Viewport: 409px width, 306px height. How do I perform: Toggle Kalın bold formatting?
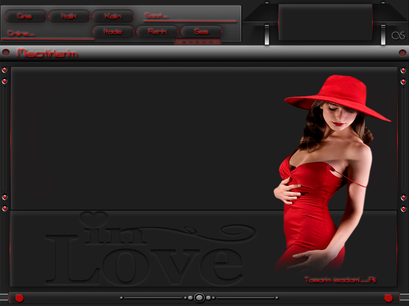tap(112, 16)
